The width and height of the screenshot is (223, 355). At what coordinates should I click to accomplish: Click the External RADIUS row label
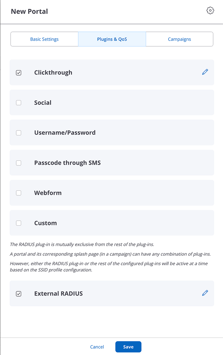[58, 294]
